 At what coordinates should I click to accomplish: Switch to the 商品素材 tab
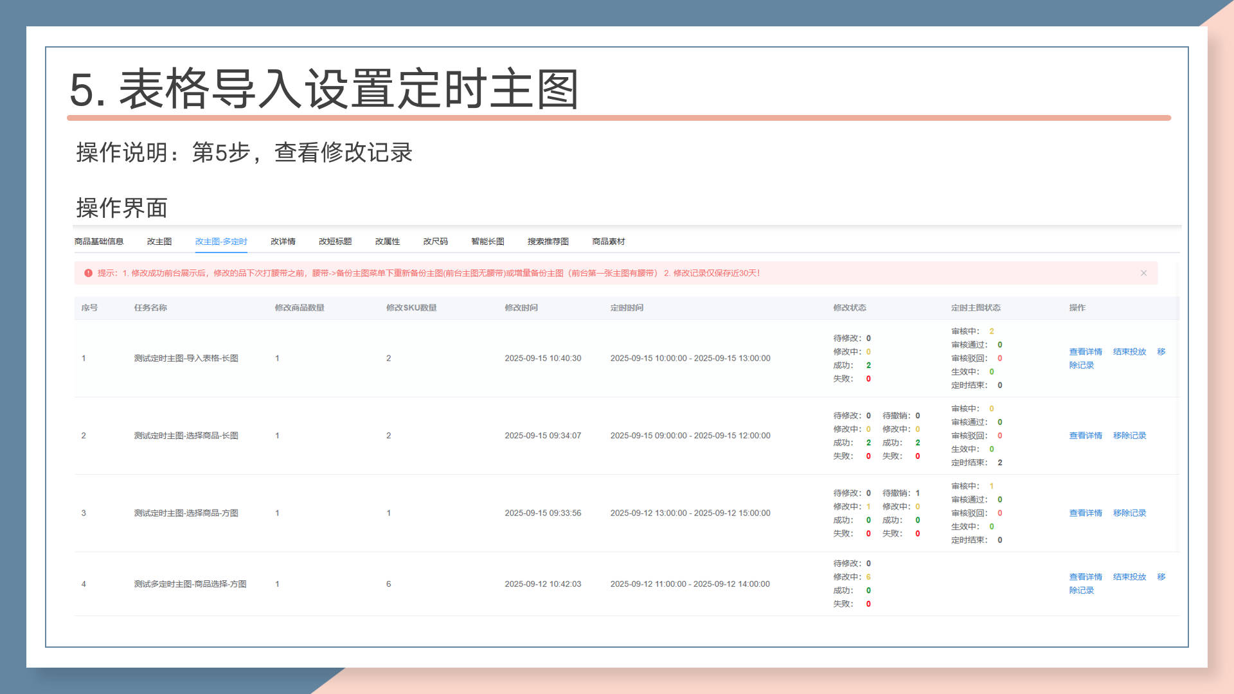[609, 242]
